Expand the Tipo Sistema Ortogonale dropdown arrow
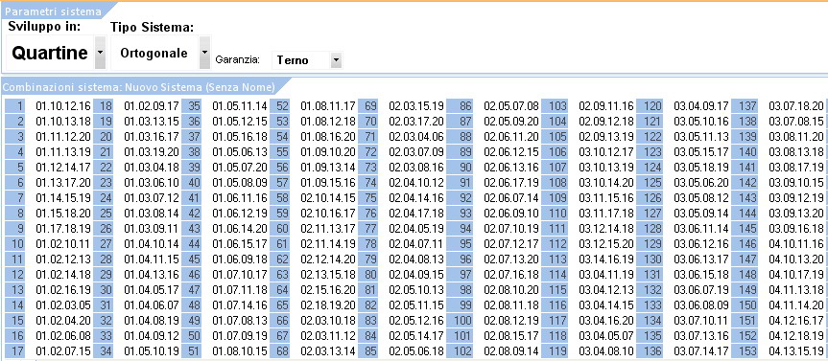Viewport: 828px width, 361px height. tap(205, 53)
